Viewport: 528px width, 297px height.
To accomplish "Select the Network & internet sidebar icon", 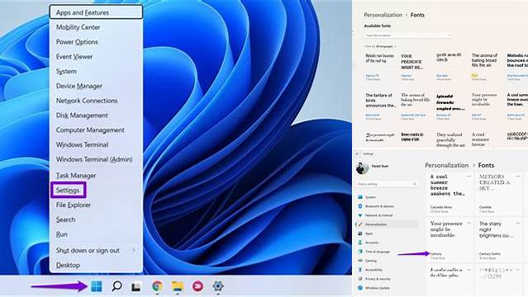I will click(360, 215).
